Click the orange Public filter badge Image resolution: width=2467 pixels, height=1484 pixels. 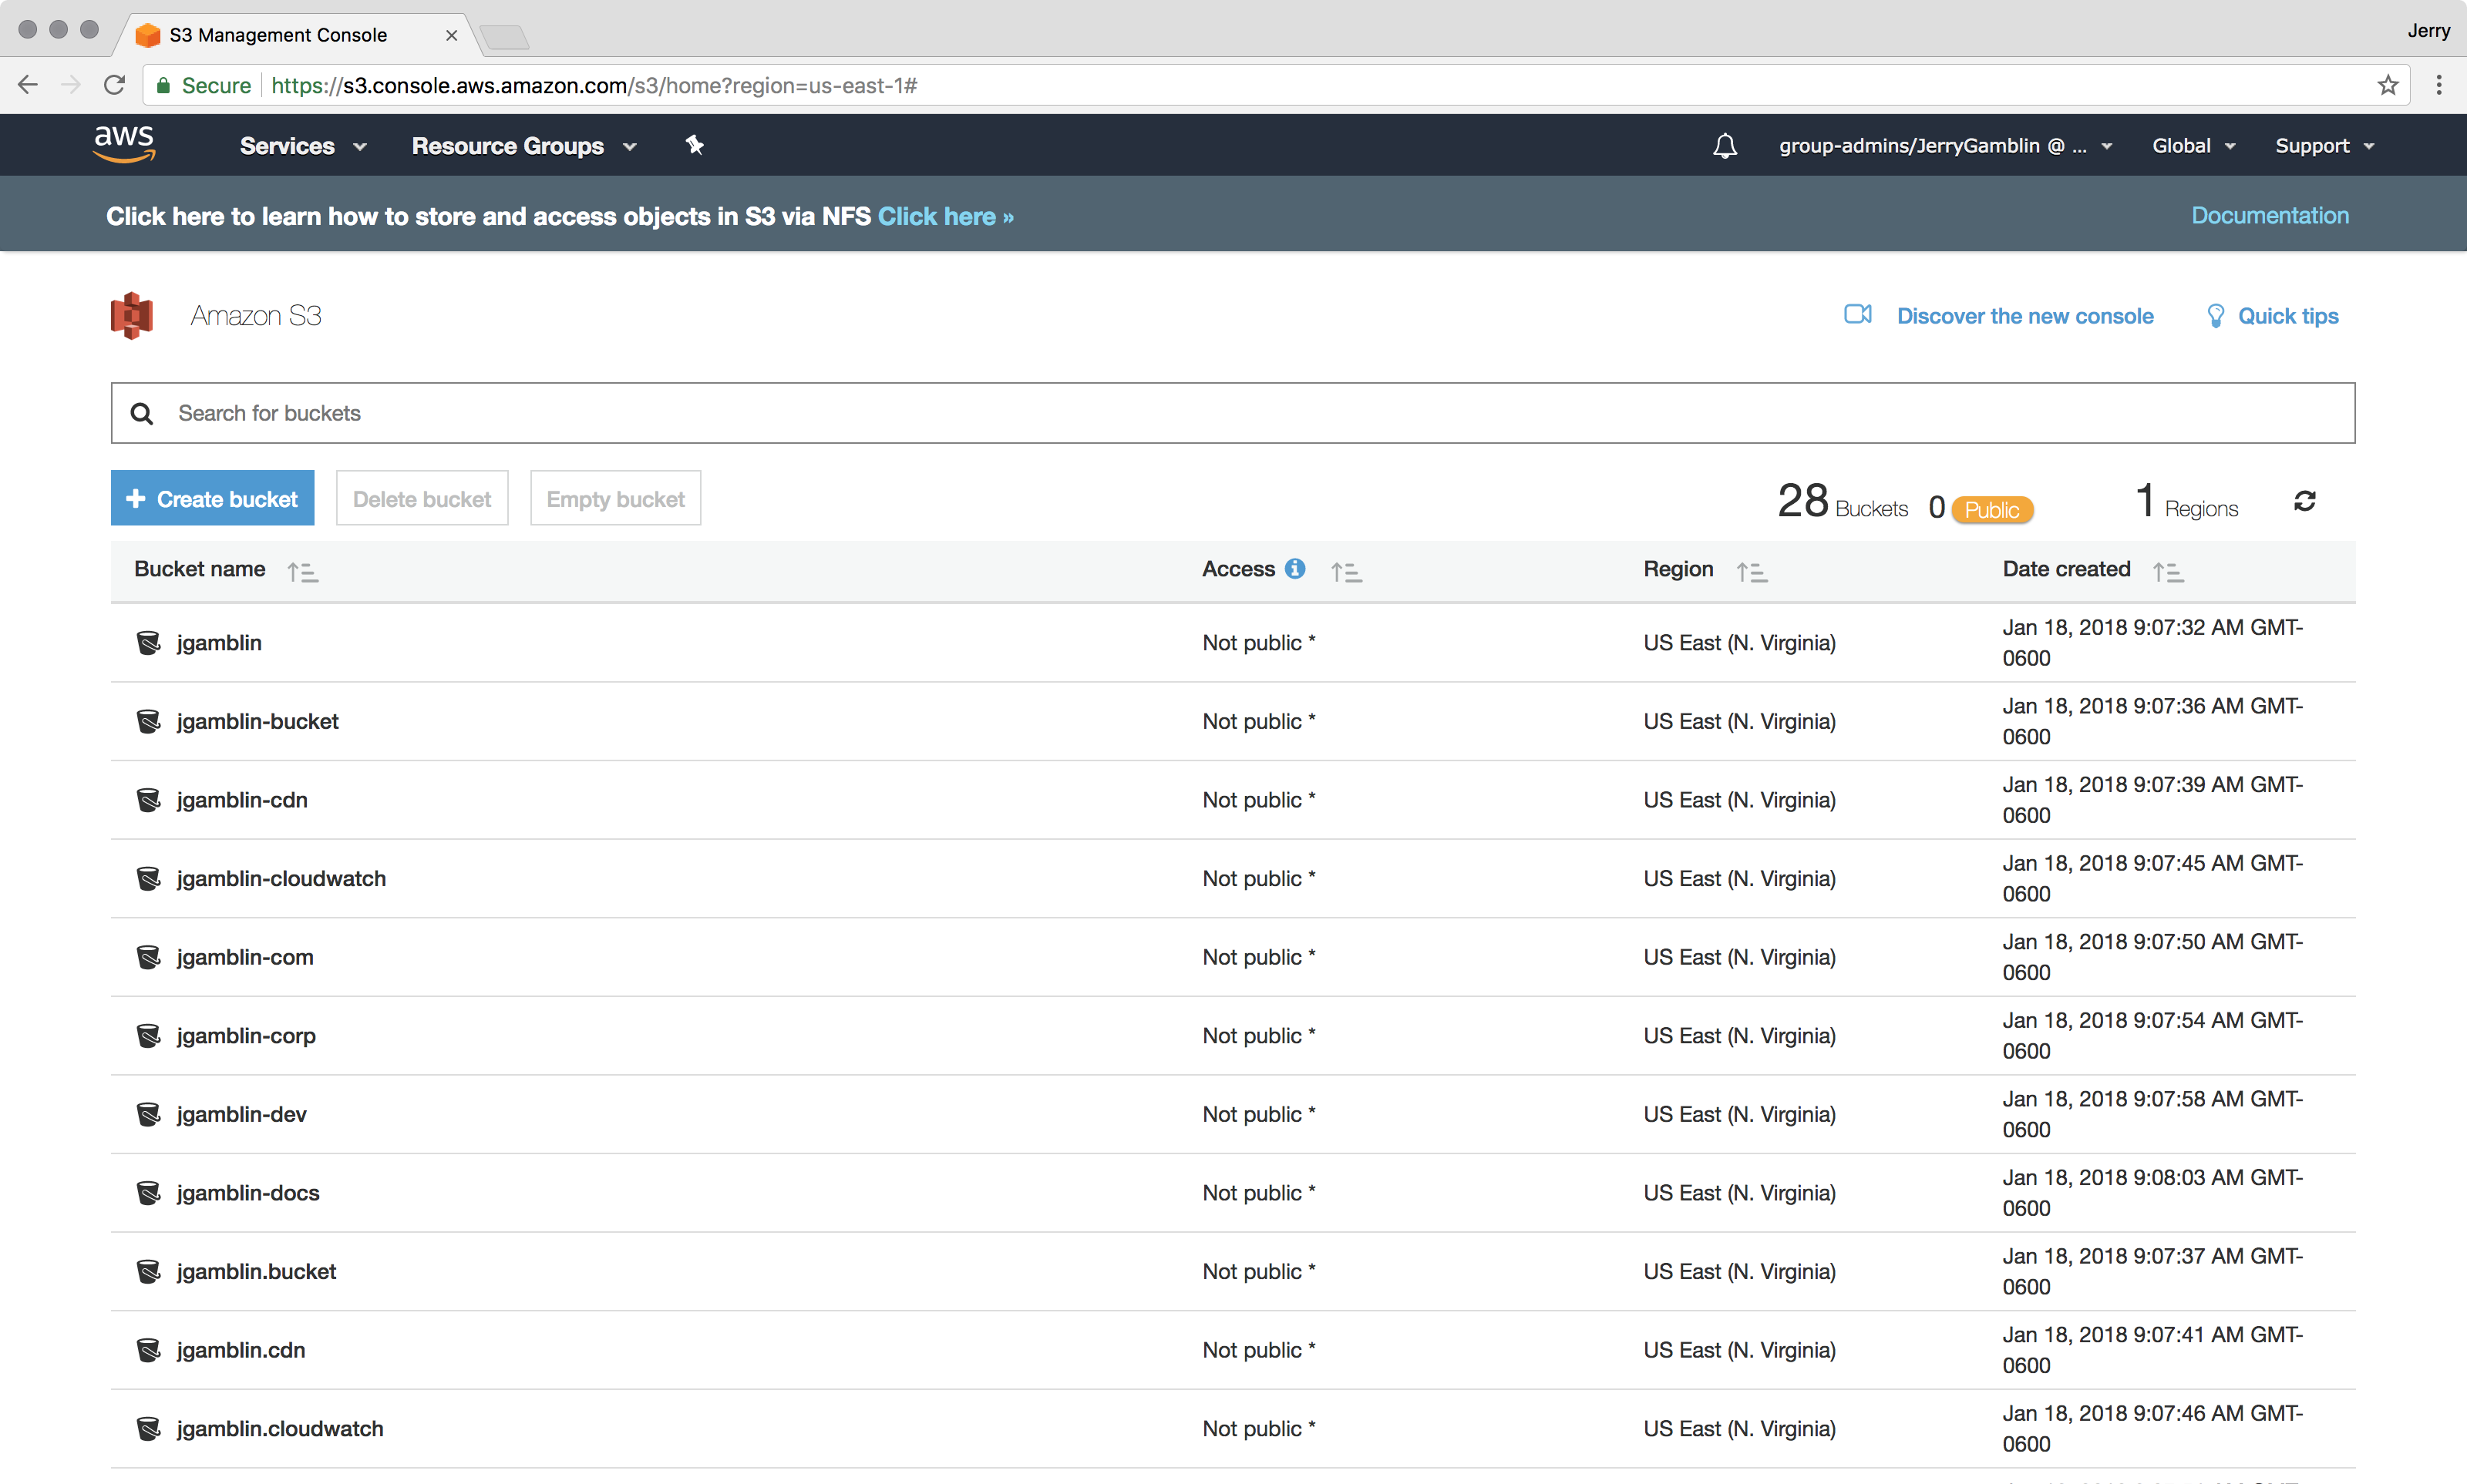(x=1991, y=509)
